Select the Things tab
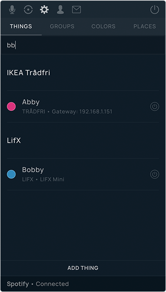This screenshot has height=292, width=166. pos(21,27)
